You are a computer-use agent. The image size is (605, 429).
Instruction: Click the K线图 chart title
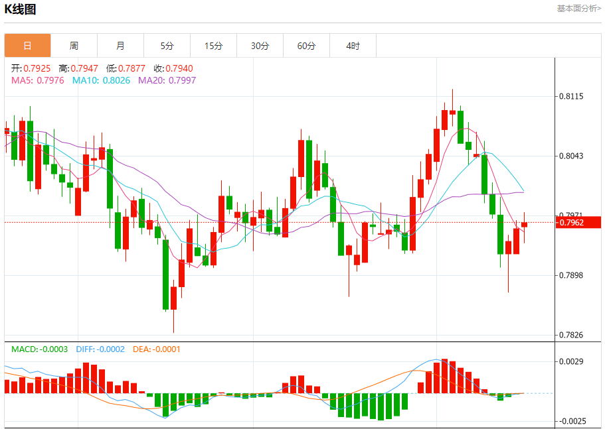pyautogui.click(x=20, y=9)
